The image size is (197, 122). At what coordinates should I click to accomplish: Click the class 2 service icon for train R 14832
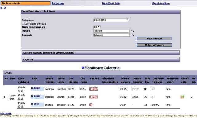(94, 97)
